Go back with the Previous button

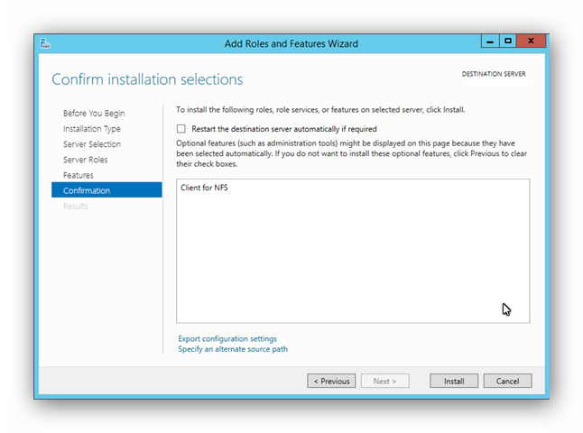pyautogui.click(x=331, y=381)
